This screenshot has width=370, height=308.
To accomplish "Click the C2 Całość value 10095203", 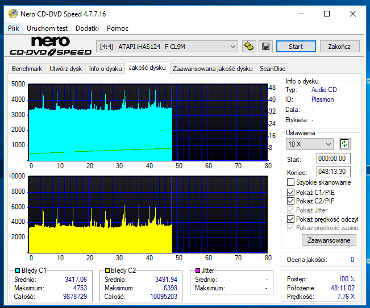I will click(x=164, y=297).
